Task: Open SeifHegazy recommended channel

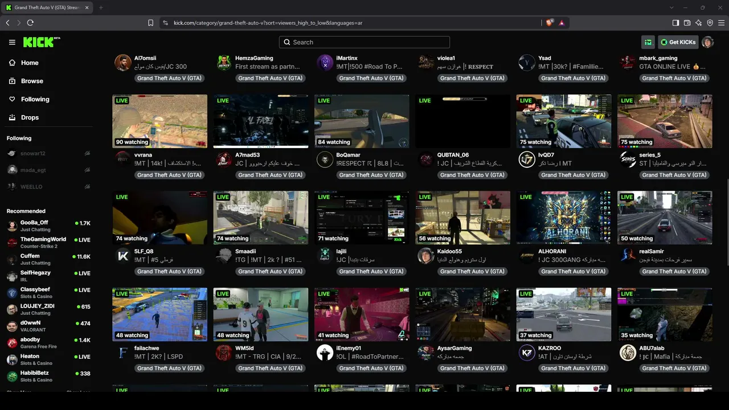Action: click(48, 276)
